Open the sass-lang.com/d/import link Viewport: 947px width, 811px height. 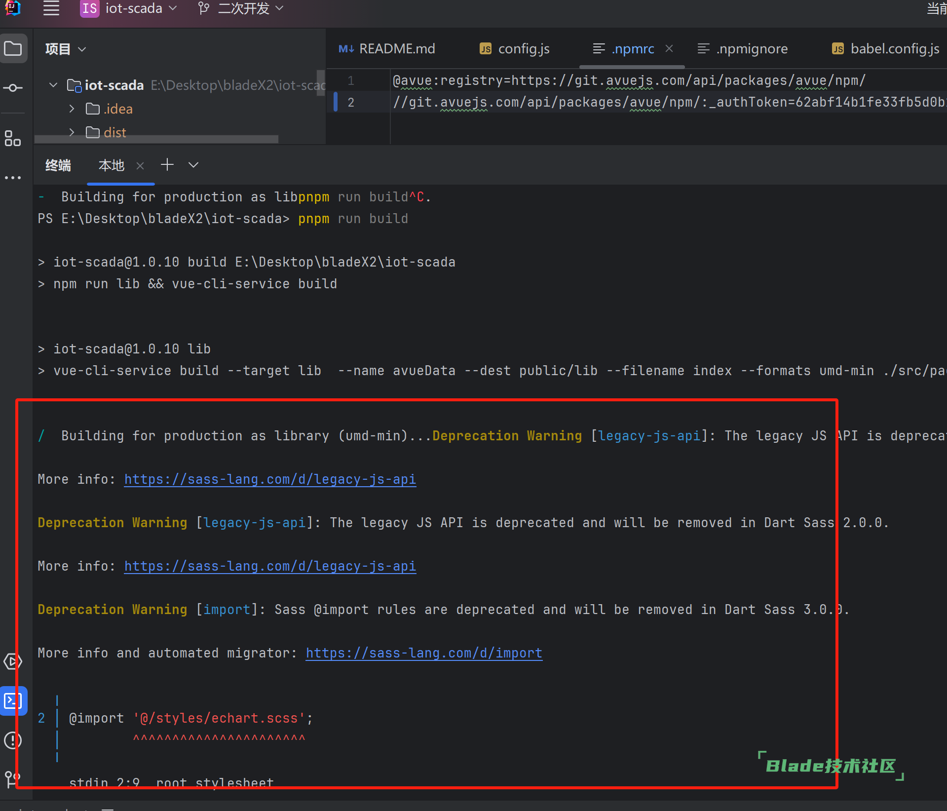pos(424,653)
